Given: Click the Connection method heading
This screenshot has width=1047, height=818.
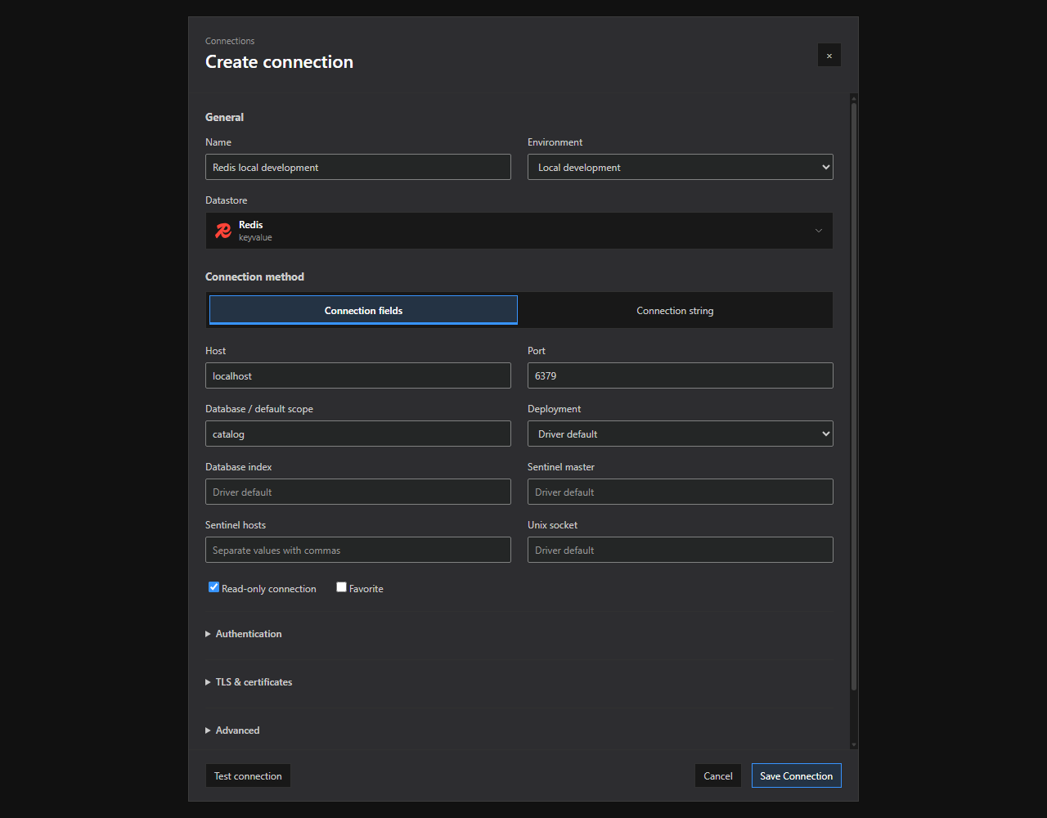Looking at the screenshot, I should click(x=254, y=276).
